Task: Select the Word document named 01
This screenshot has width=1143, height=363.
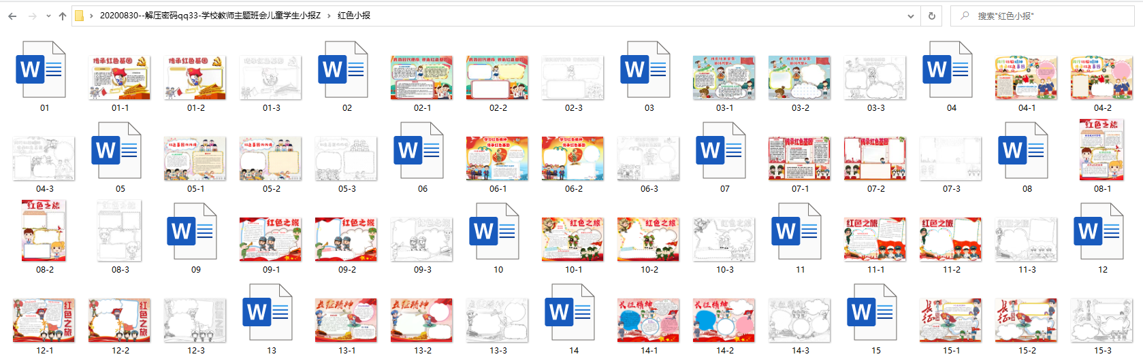Action: click(x=44, y=76)
